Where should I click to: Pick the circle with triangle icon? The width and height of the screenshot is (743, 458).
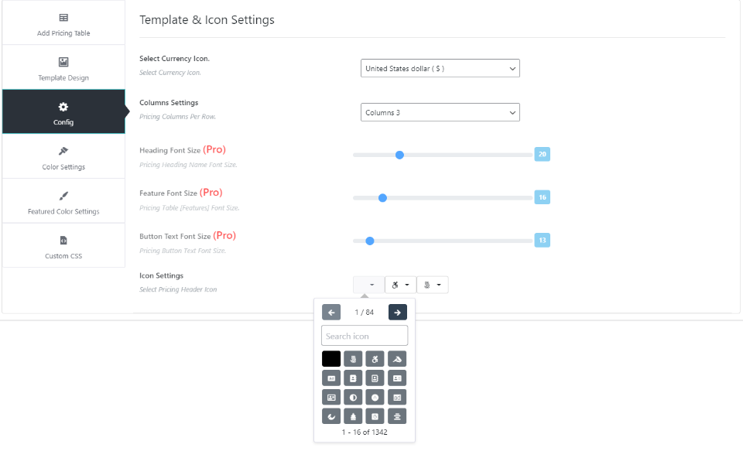[375, 397]
